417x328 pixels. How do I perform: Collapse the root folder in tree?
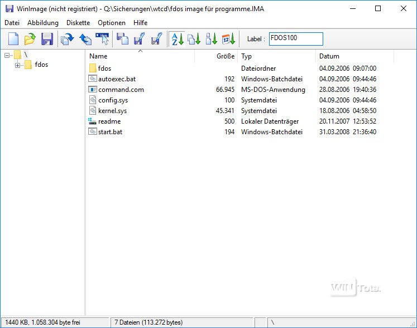point(7,55)
